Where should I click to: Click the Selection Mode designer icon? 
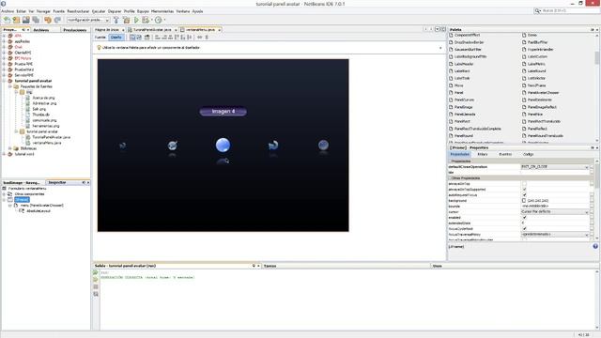pyautogui.click(x=132, y=38)
